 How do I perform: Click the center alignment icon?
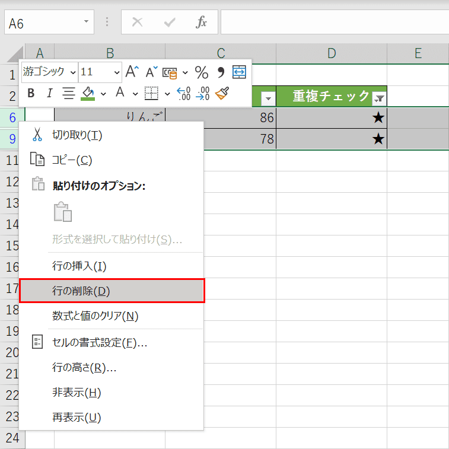click(68, 93)
